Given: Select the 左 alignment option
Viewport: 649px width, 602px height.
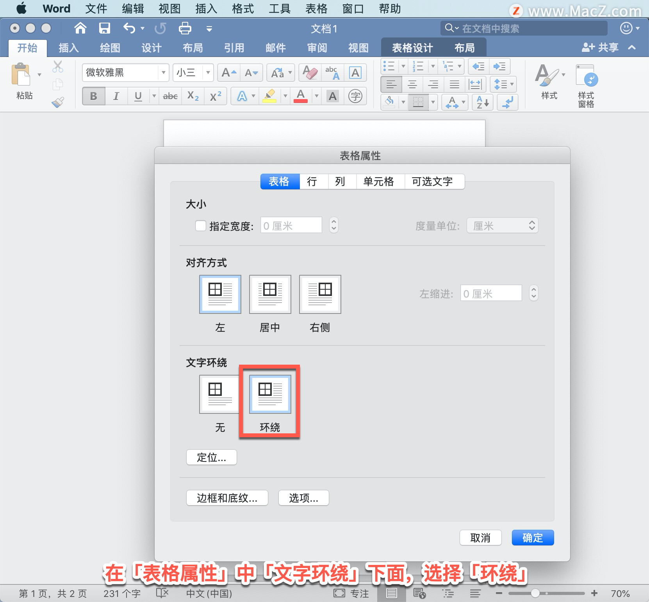Looking at the screenshot, I should [220, 294].
